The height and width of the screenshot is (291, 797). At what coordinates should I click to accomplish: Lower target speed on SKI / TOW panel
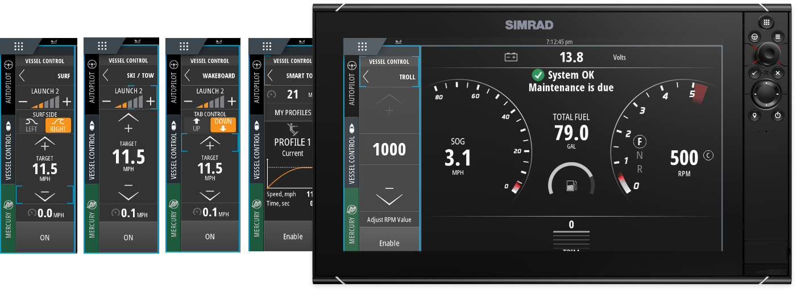pos(128,191)
